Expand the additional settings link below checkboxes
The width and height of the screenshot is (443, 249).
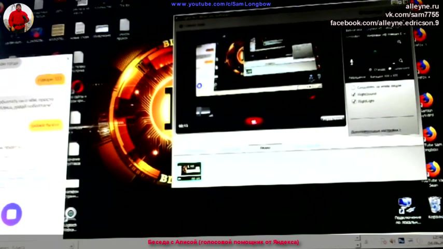coord(375,131)
